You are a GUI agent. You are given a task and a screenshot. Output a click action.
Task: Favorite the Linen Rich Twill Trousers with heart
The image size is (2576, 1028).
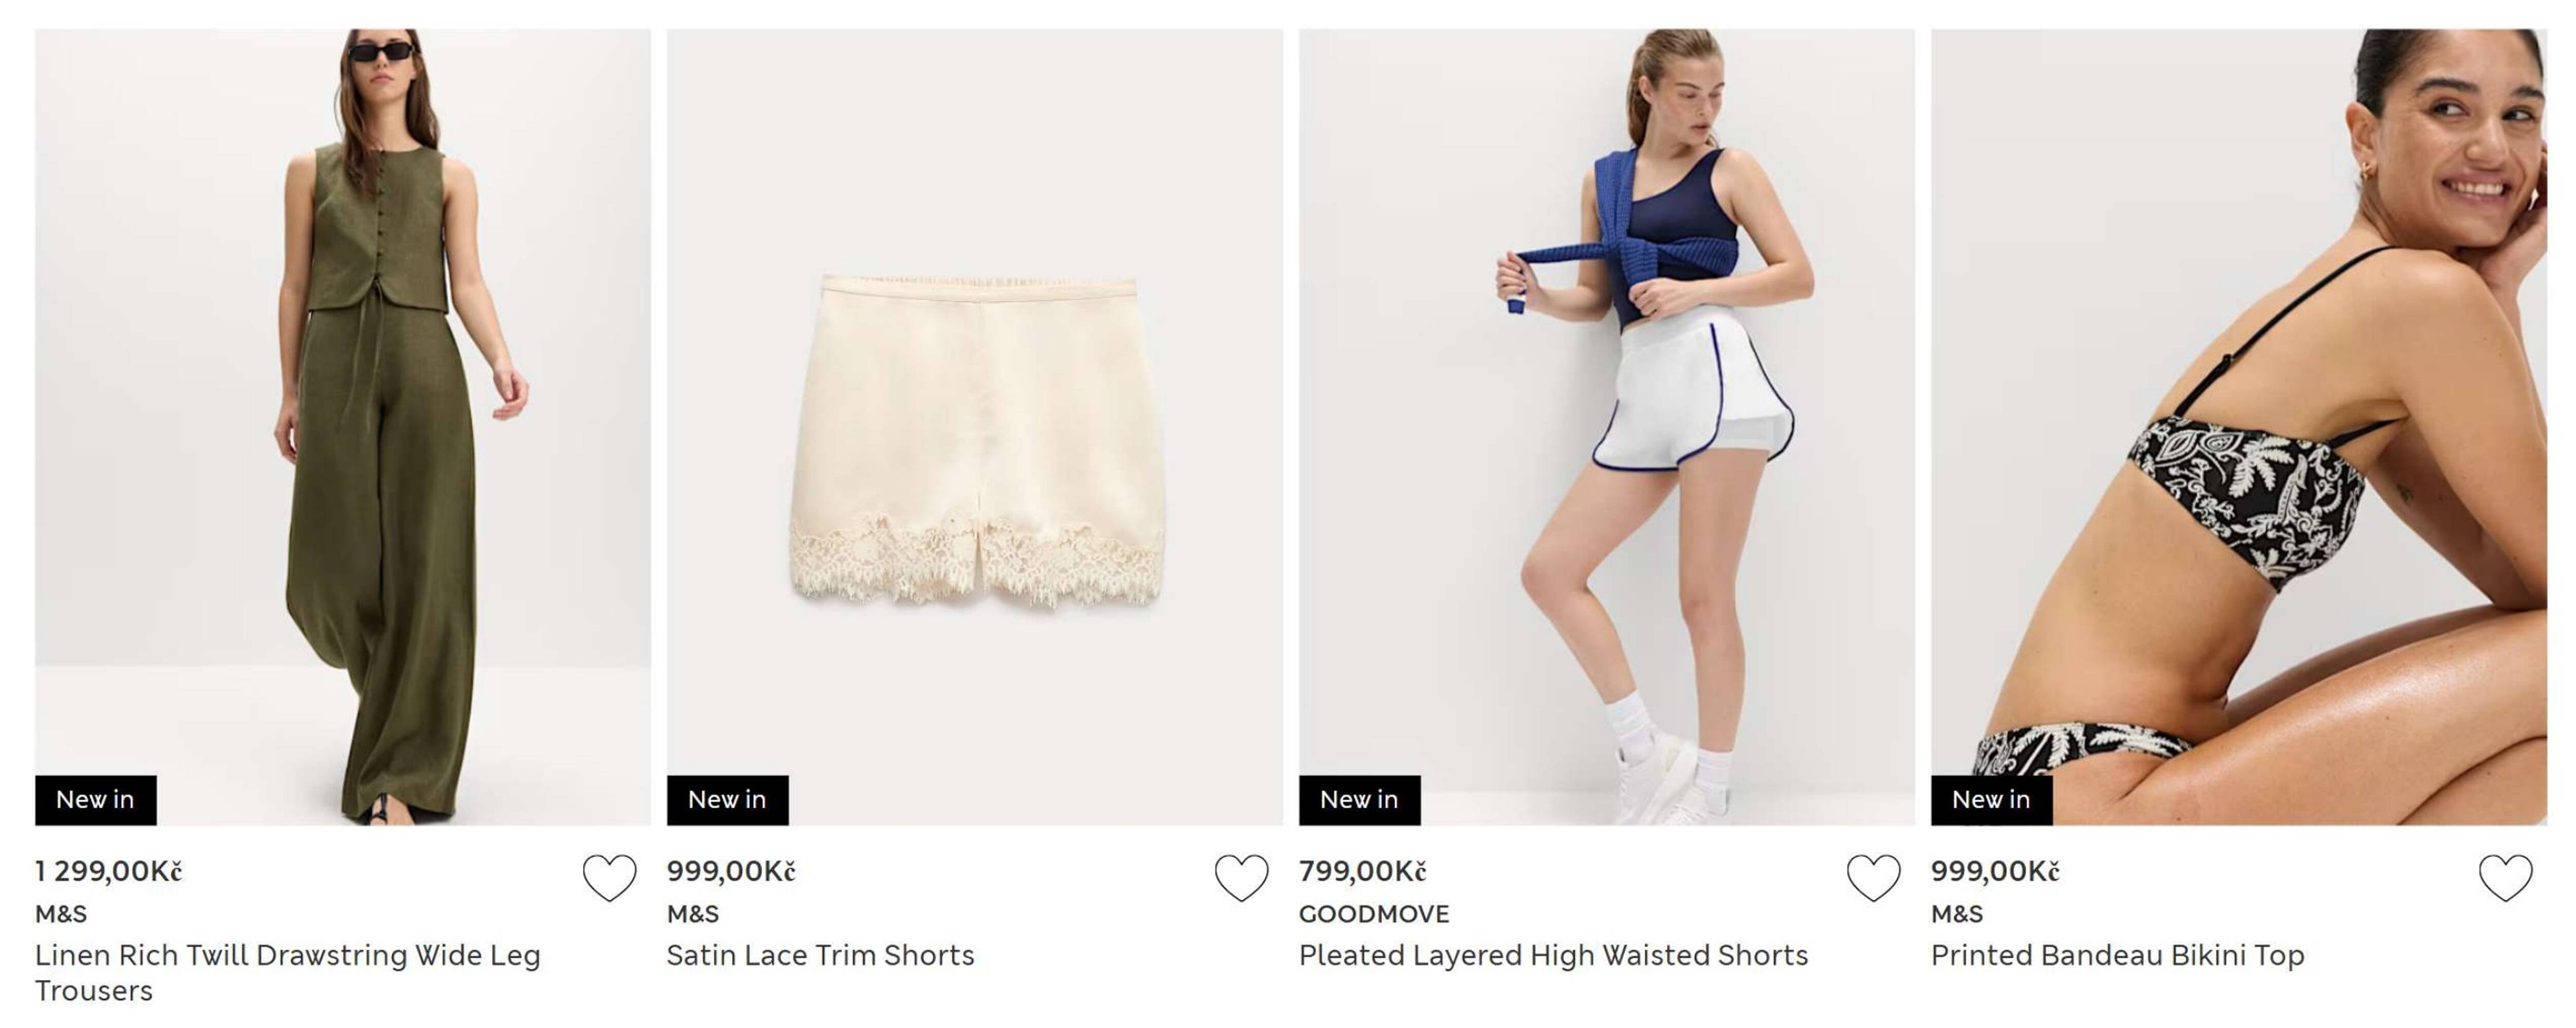coord(609,878)
